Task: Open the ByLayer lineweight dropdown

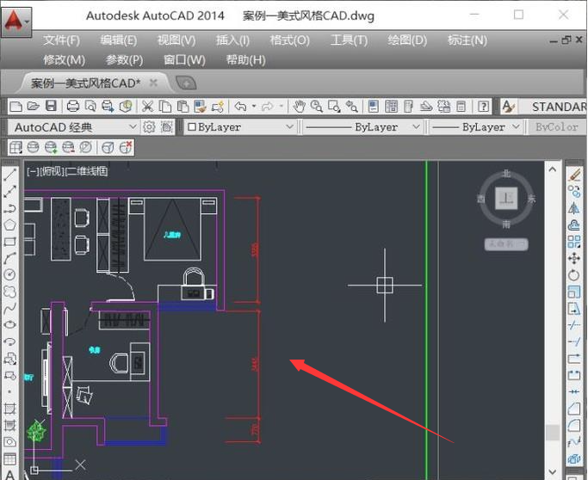Action: [475, 127]
